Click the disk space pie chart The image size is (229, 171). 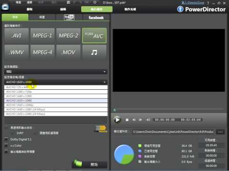[x=124, y=154]
